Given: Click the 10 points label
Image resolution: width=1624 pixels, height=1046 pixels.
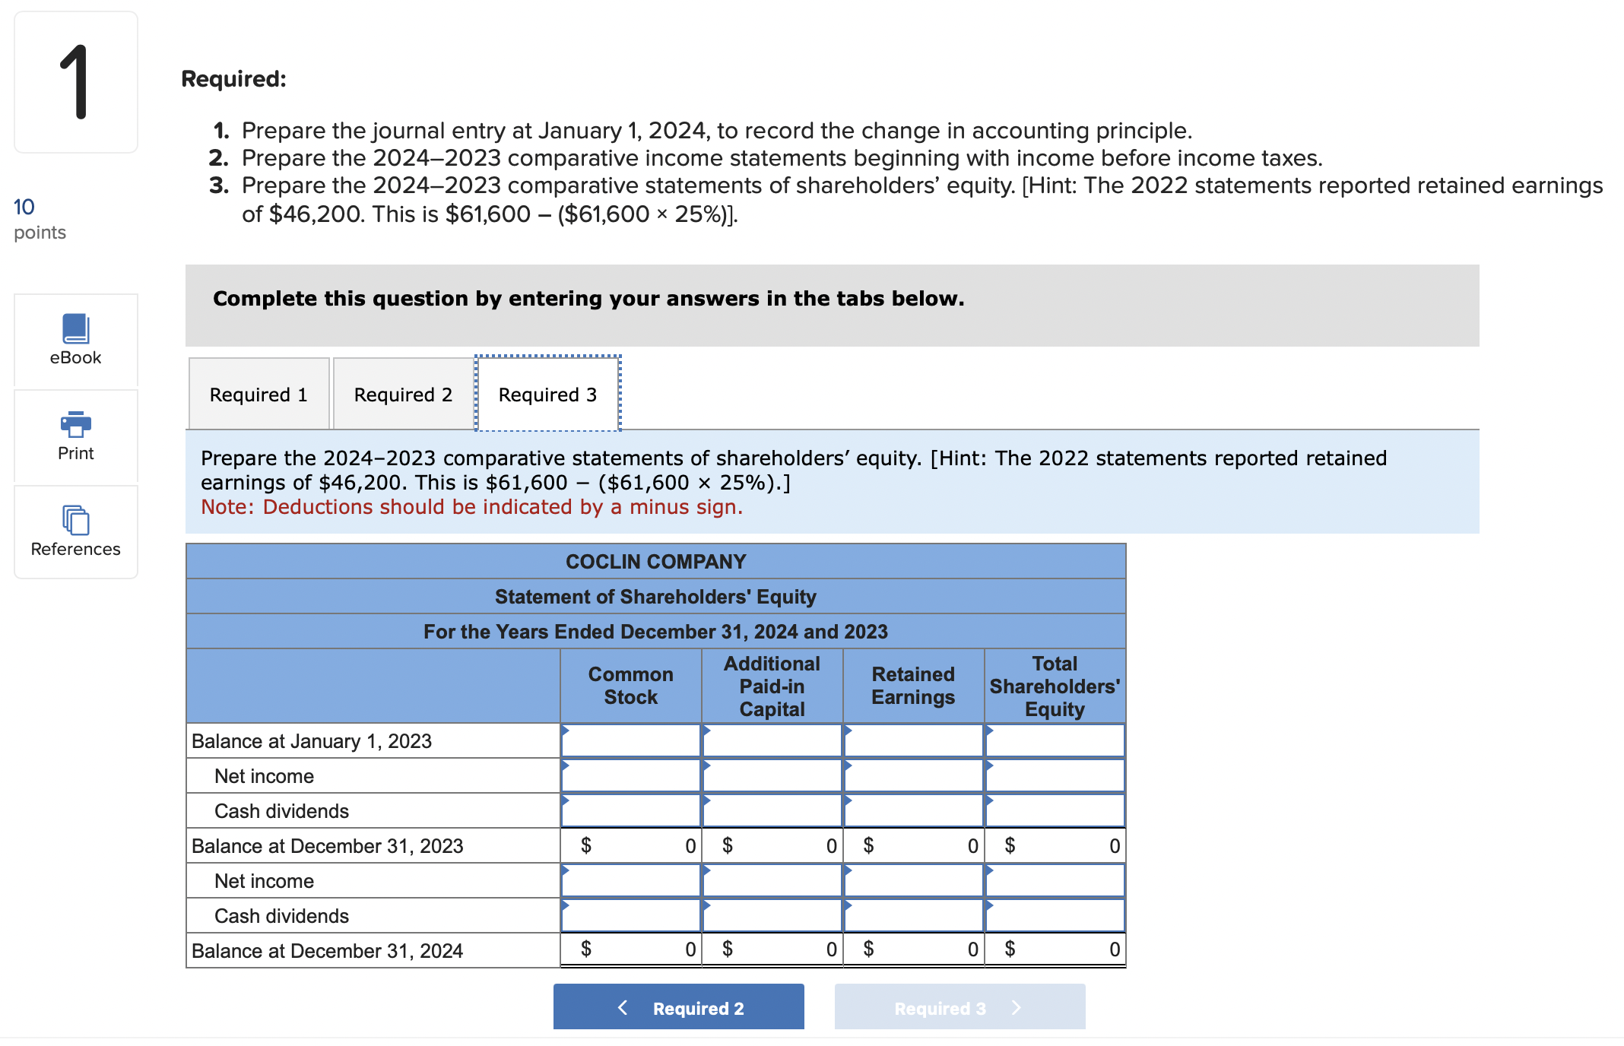Looking at the screenshot, I should tap(40, 219).
